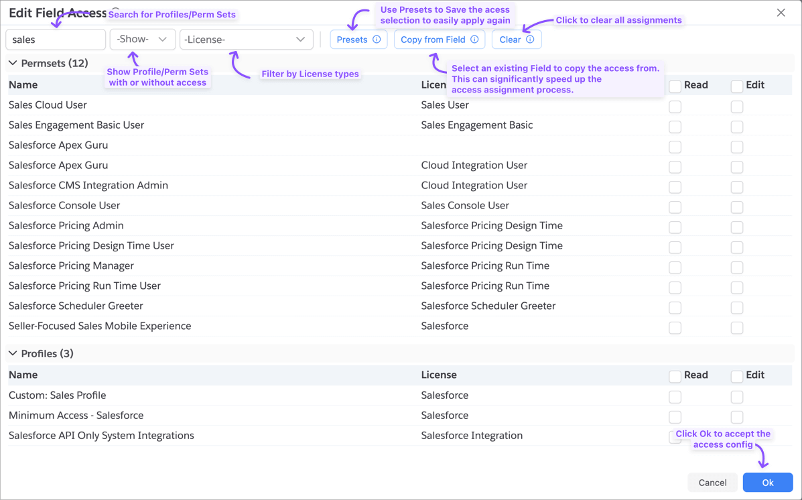This screenshot has height=500, width=802.
Task: Close the Edit Field Access dialog
Action: coord(781,13)
